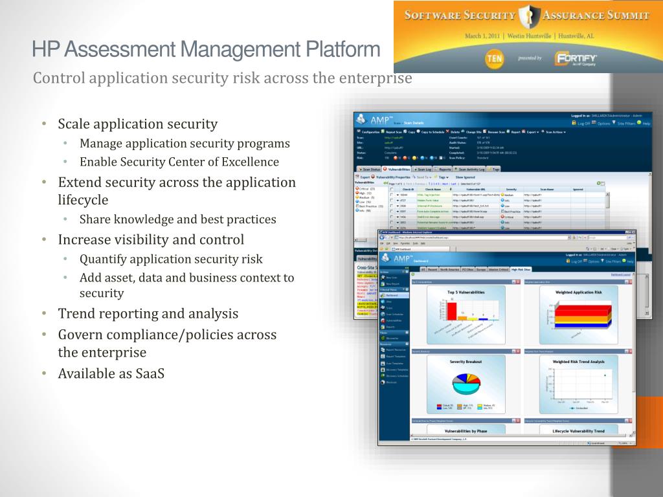Click the Copy to Schedule icon
The height and width of the screenshot is (497, 663).
(x=418, y=131)
